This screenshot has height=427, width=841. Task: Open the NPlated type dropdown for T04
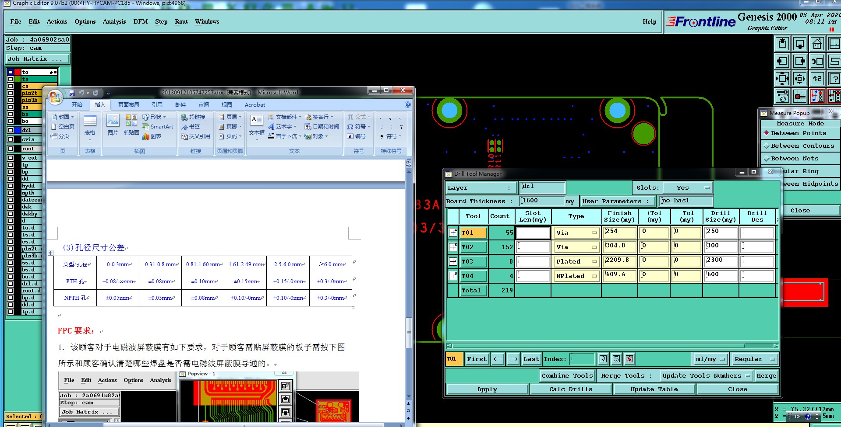[x=576, y=276]
